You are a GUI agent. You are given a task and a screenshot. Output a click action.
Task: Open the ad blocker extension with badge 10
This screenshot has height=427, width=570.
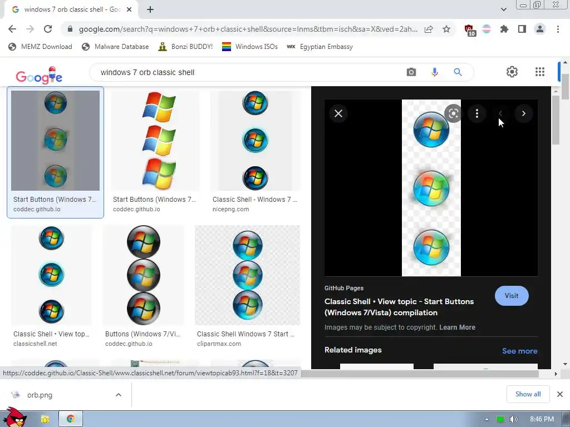coord(470,30)
